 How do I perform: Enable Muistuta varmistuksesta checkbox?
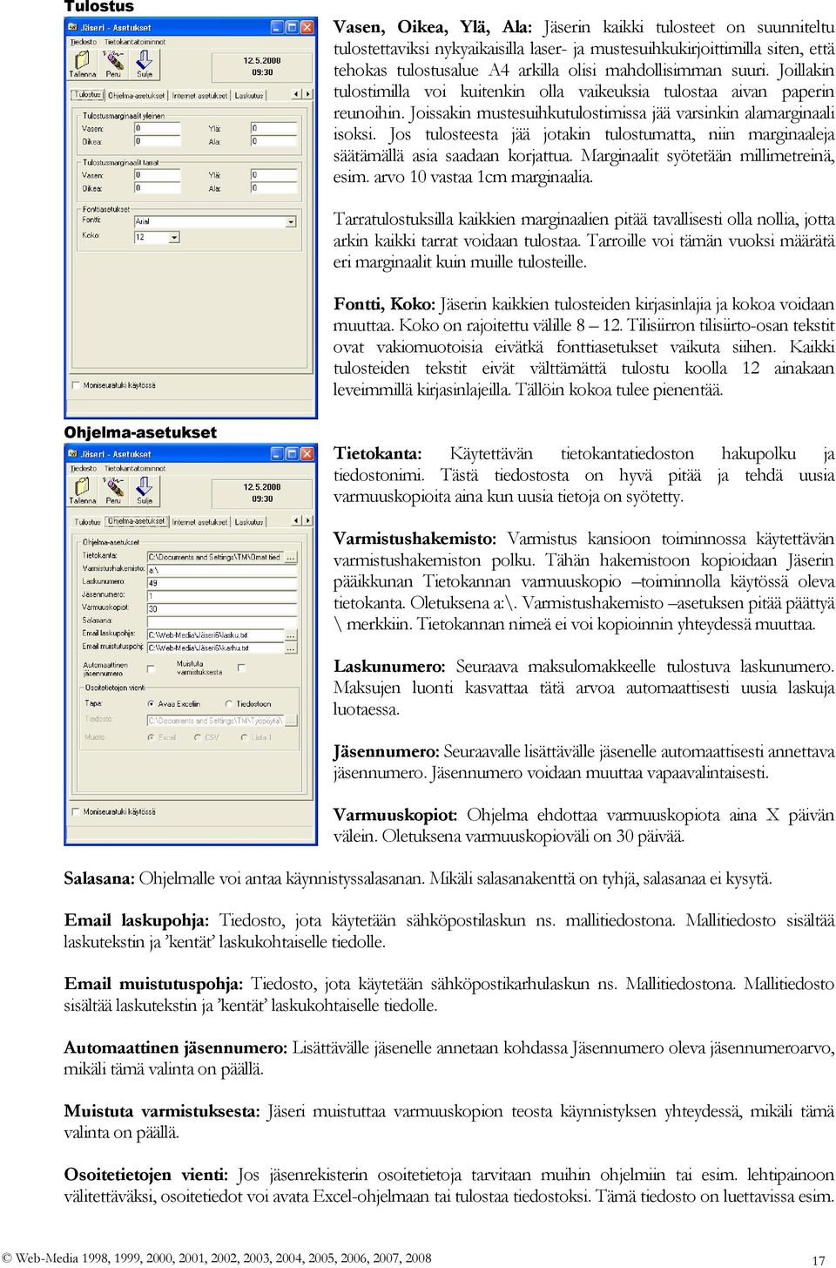pyautogui.click(x=241, y=668)
